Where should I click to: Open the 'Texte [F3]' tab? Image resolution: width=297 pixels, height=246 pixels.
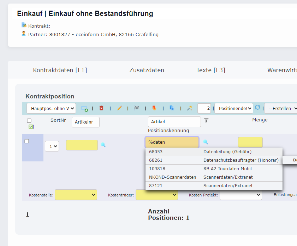211,70
